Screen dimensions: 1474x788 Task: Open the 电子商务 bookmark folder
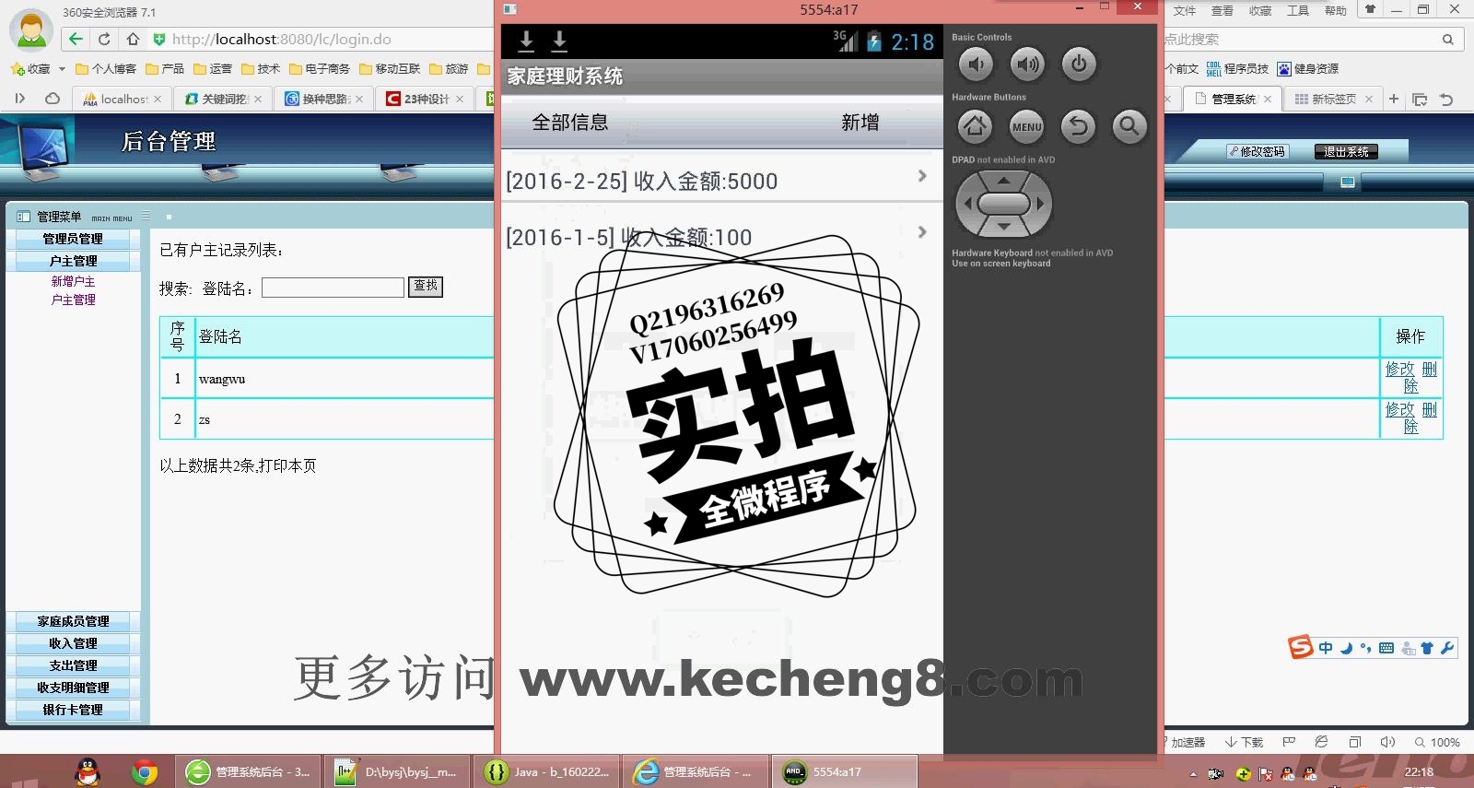[320, 69]
